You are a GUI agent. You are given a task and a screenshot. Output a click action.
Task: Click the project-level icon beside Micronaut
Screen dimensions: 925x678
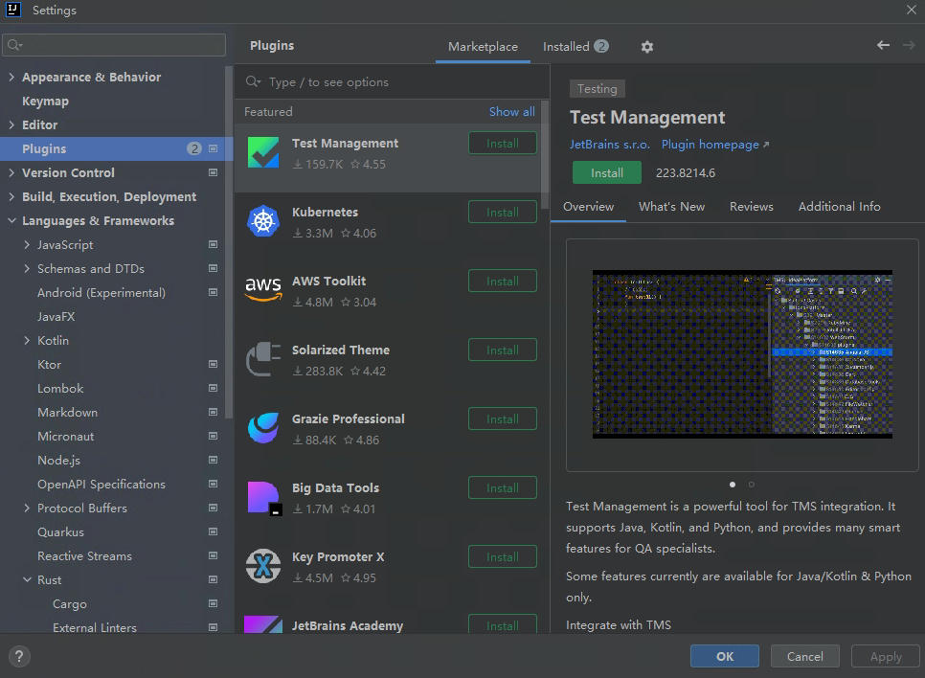[x=213, y=436]
